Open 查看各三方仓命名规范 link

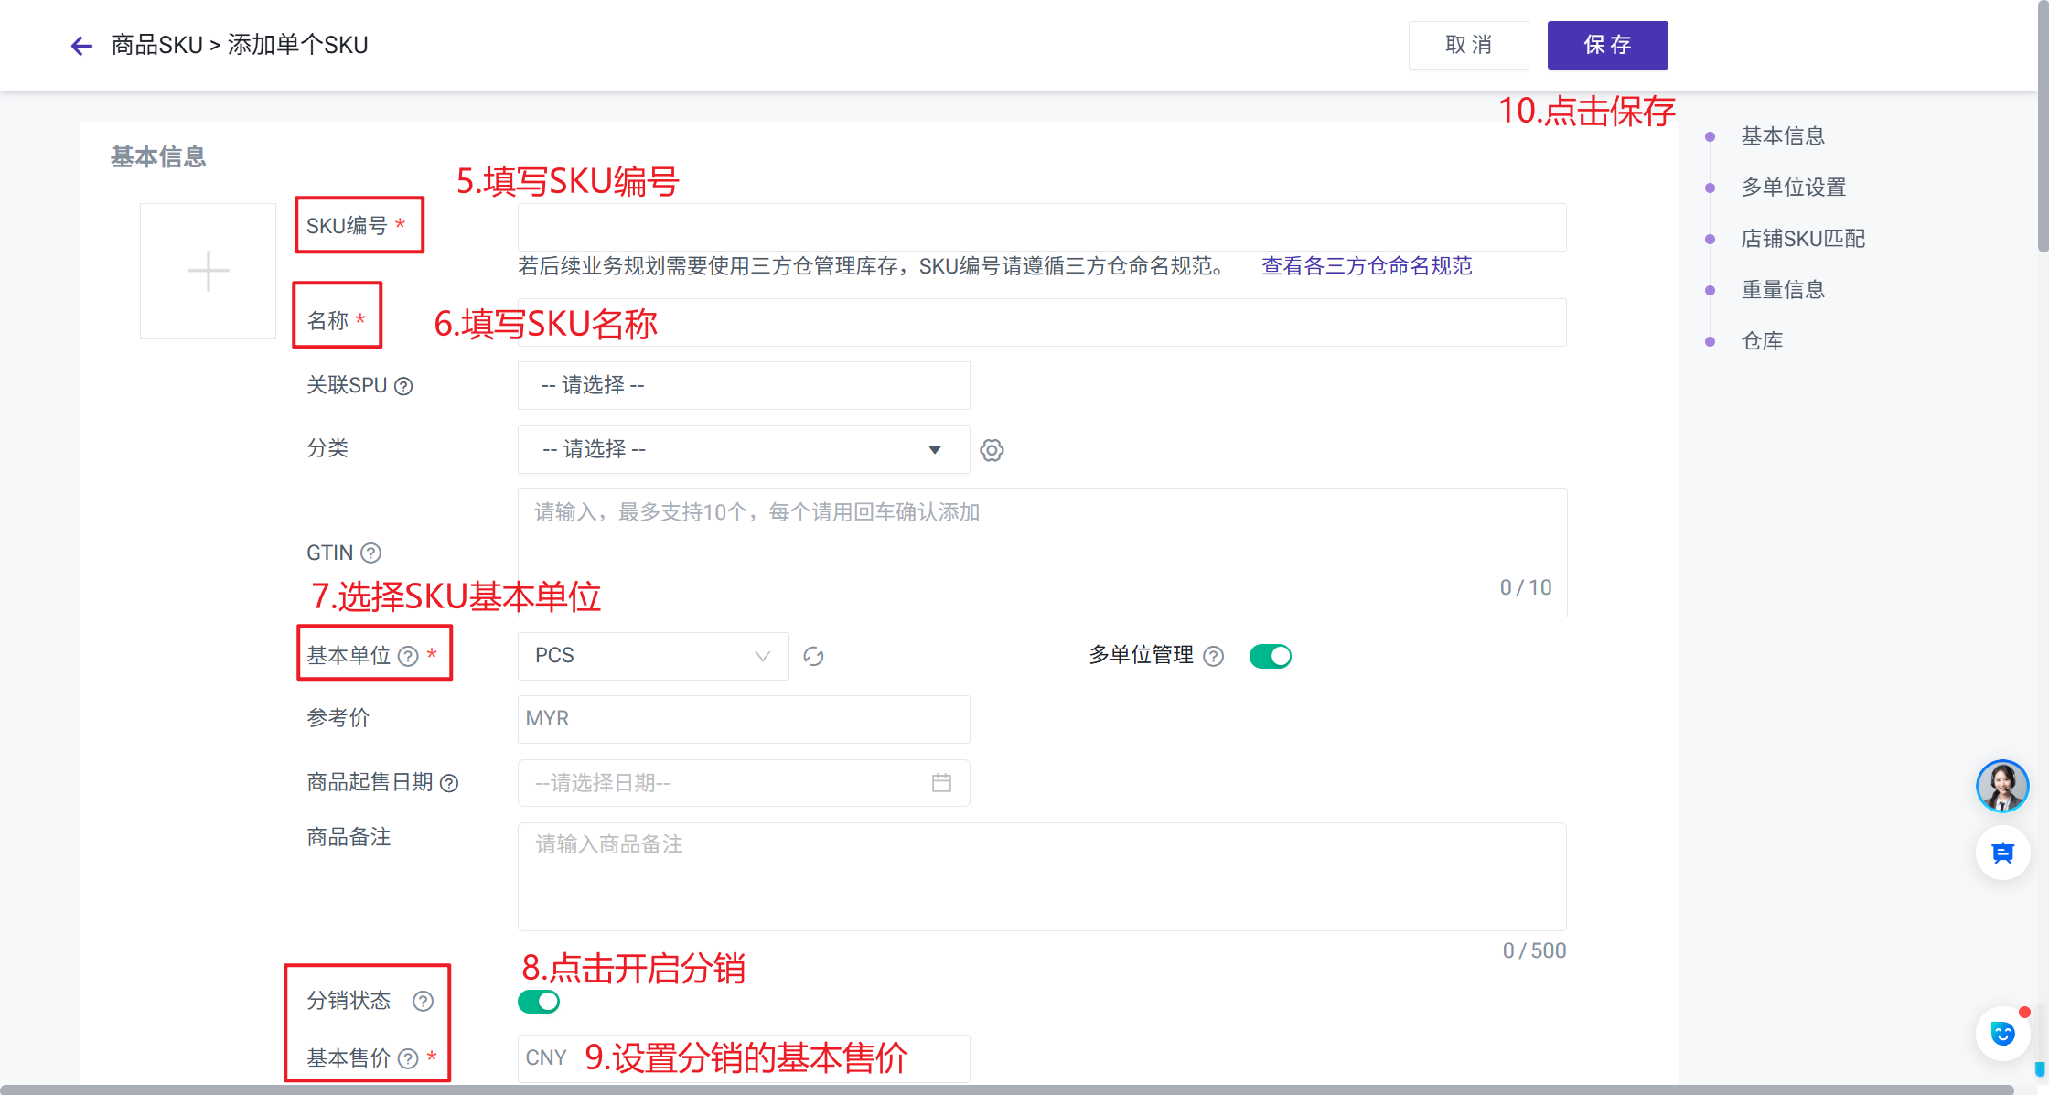(x=1367, y=266)
